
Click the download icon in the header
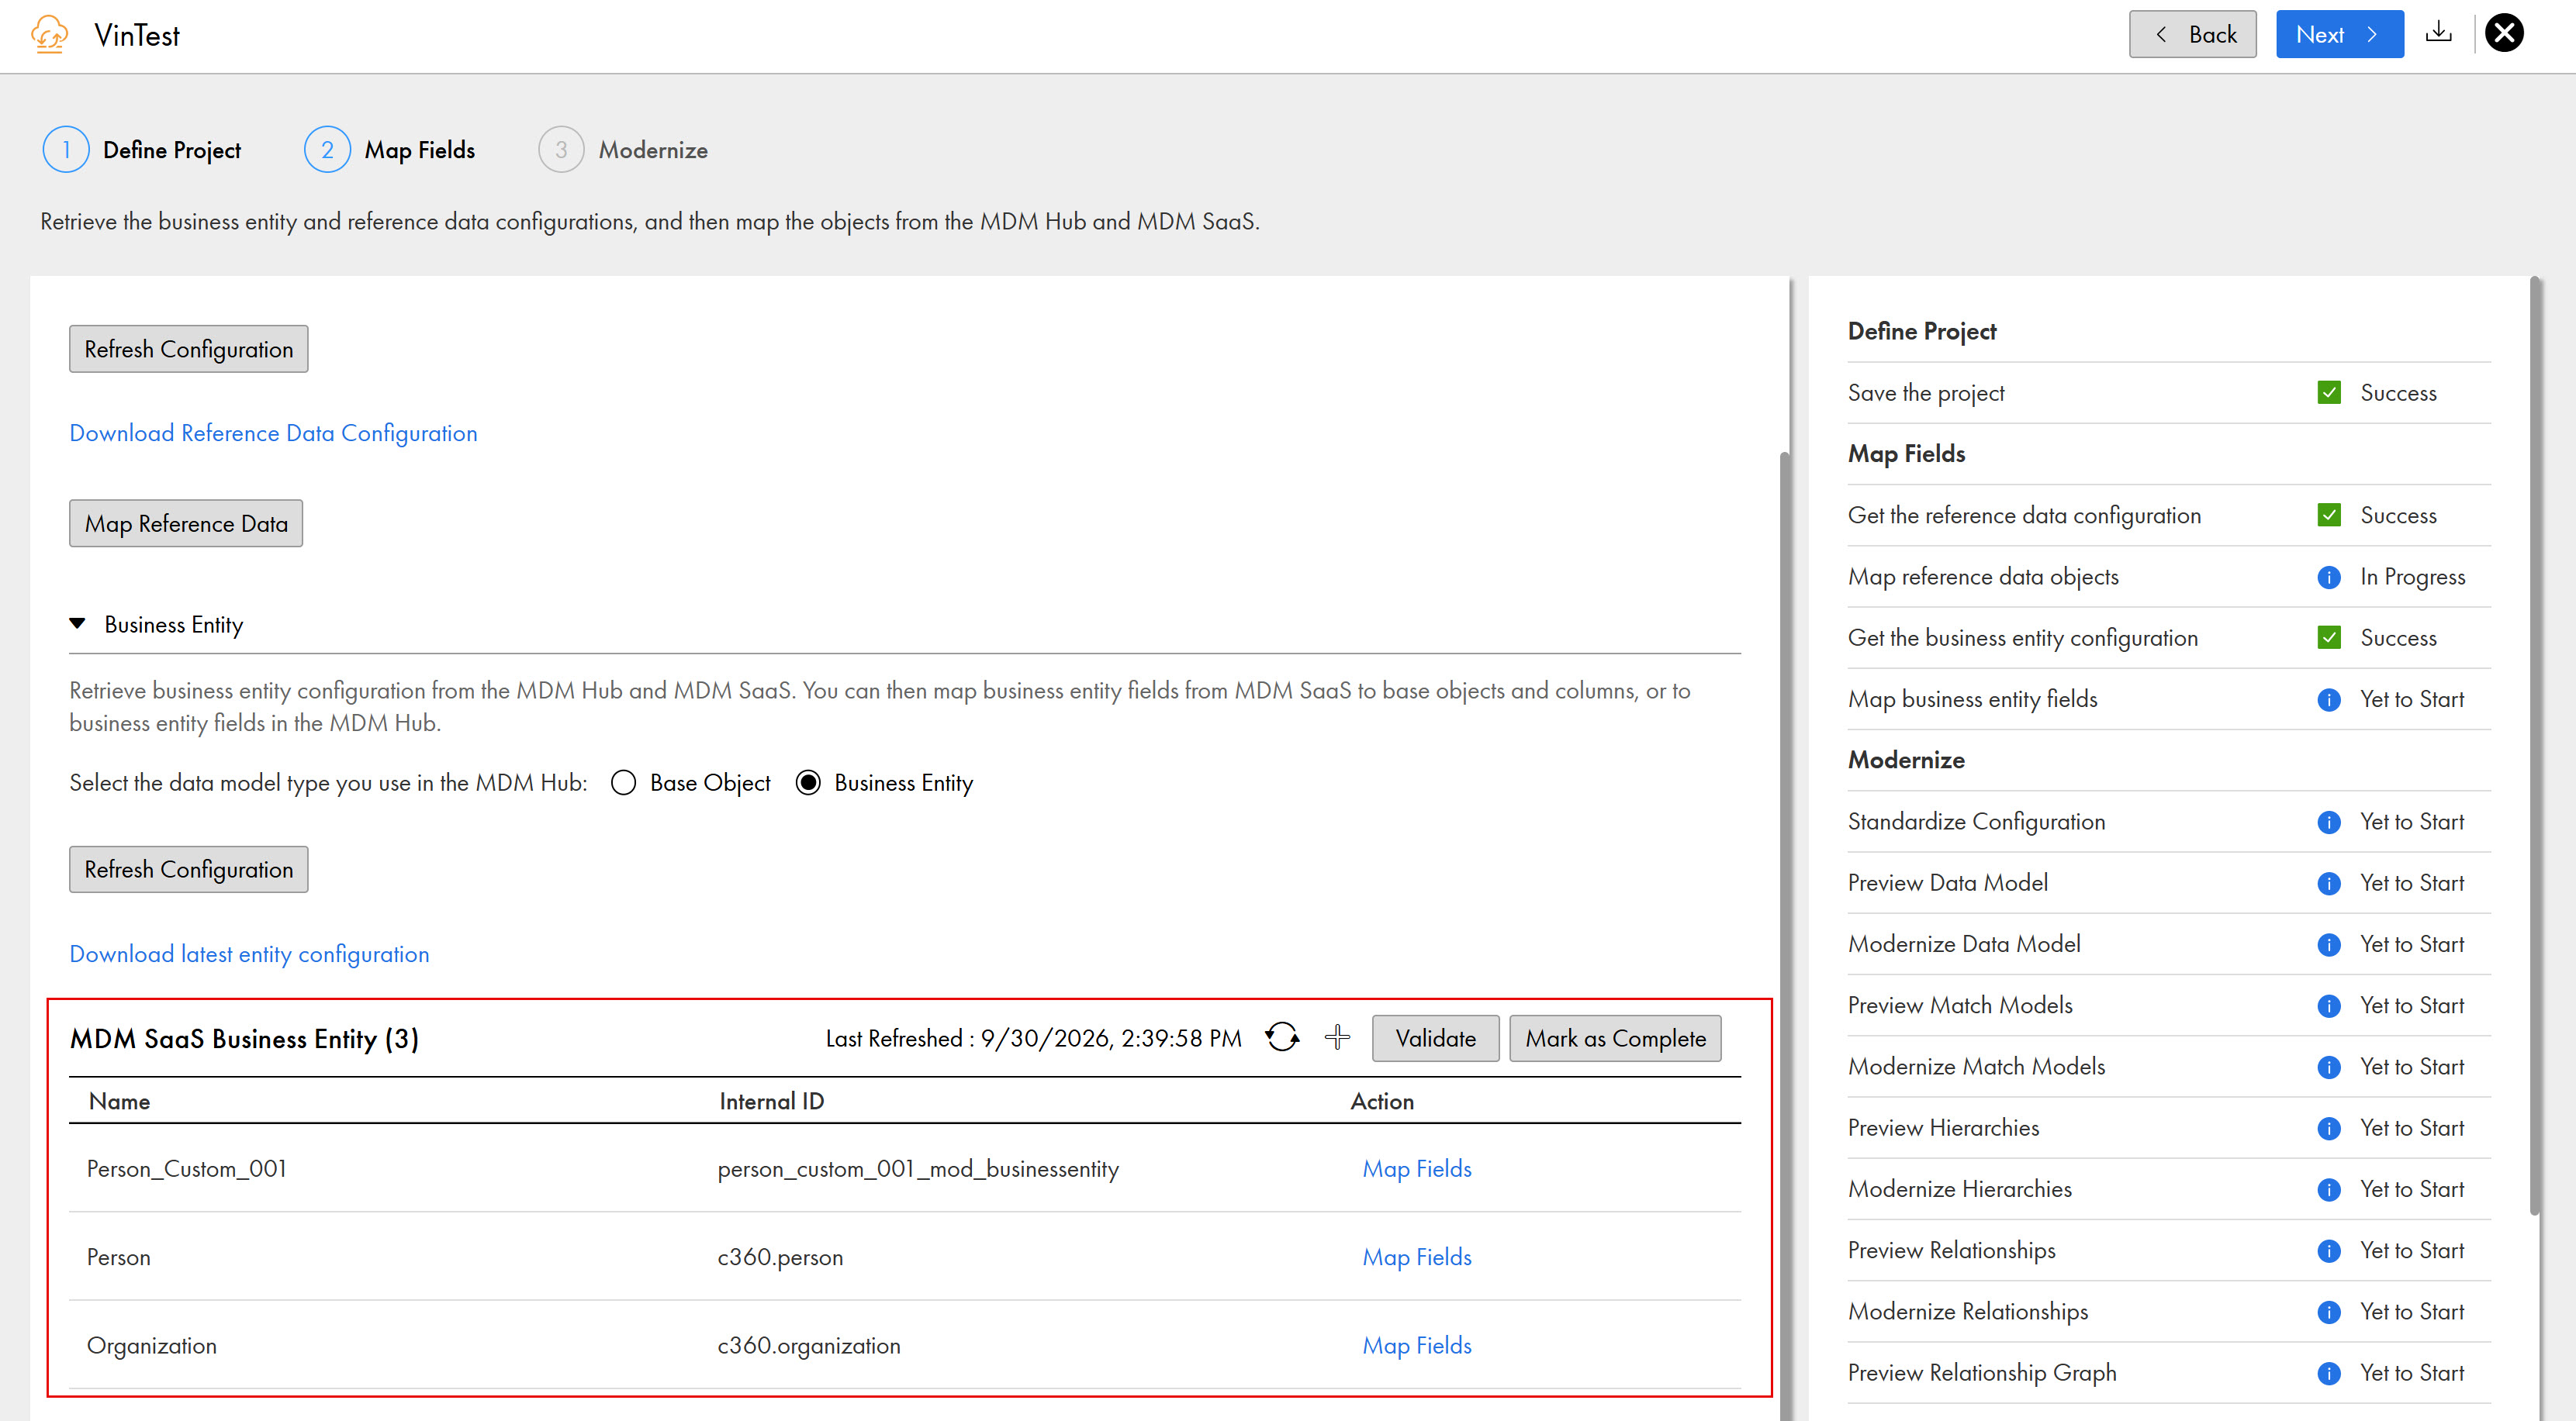click(2439, 33)
